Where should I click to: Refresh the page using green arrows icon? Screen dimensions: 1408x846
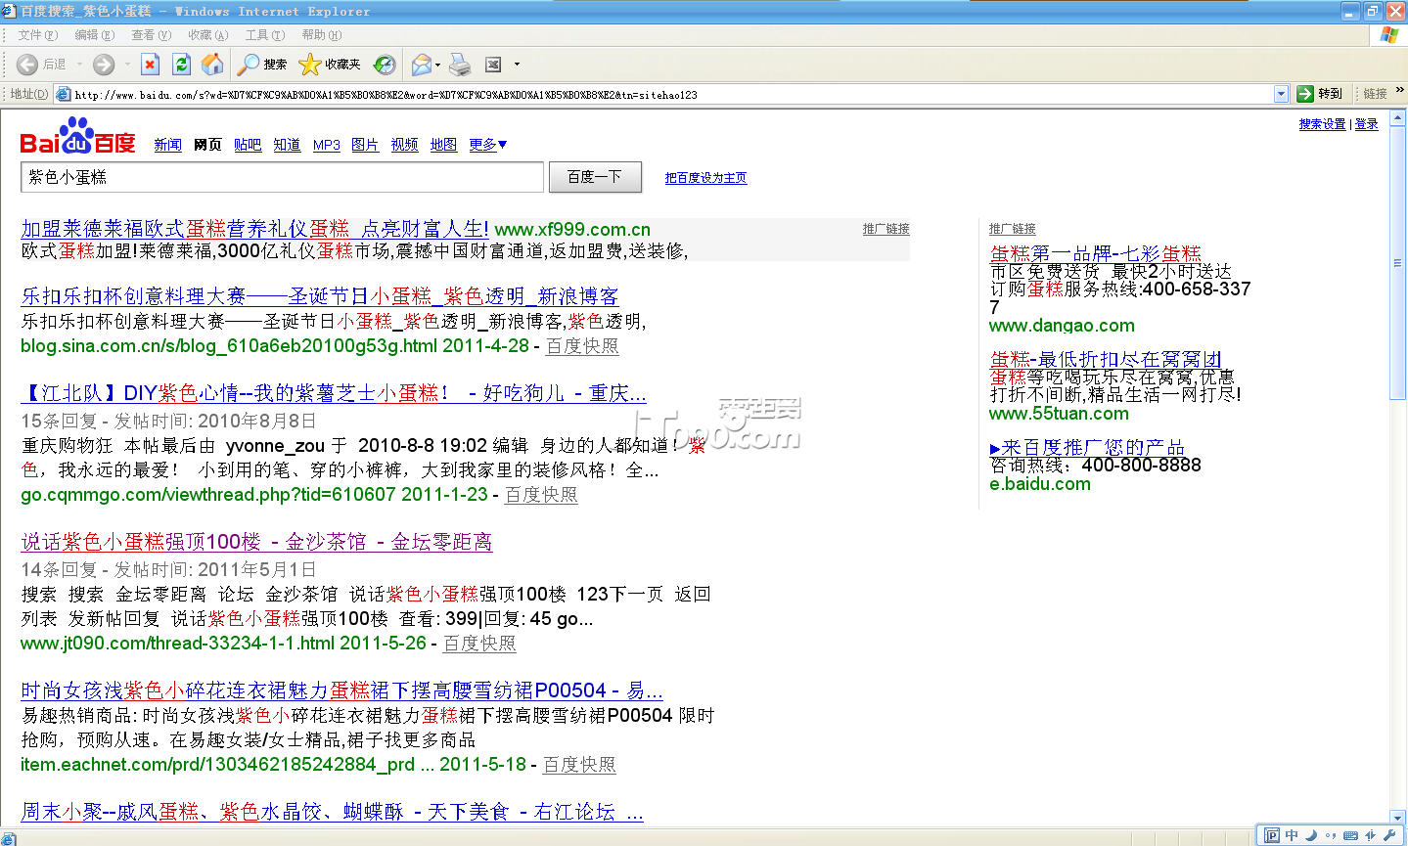click(x=181, y=65)
